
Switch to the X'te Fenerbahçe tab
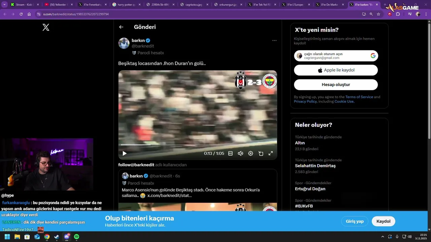93,5
